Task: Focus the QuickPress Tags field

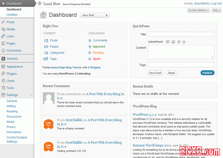Action: (x=181, y=65)
